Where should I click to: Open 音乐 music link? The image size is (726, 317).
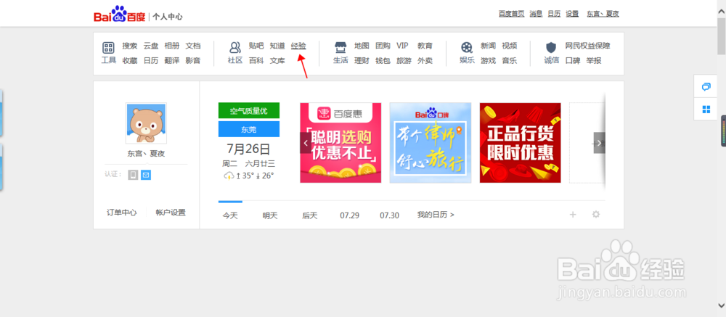point(510,61)
